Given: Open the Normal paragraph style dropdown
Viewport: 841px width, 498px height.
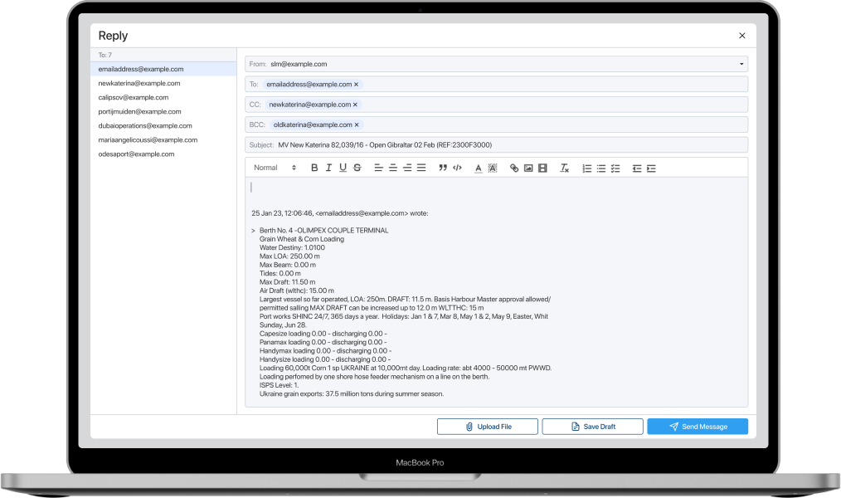Looking at the screenshot, I should click(x=275, y=168).
